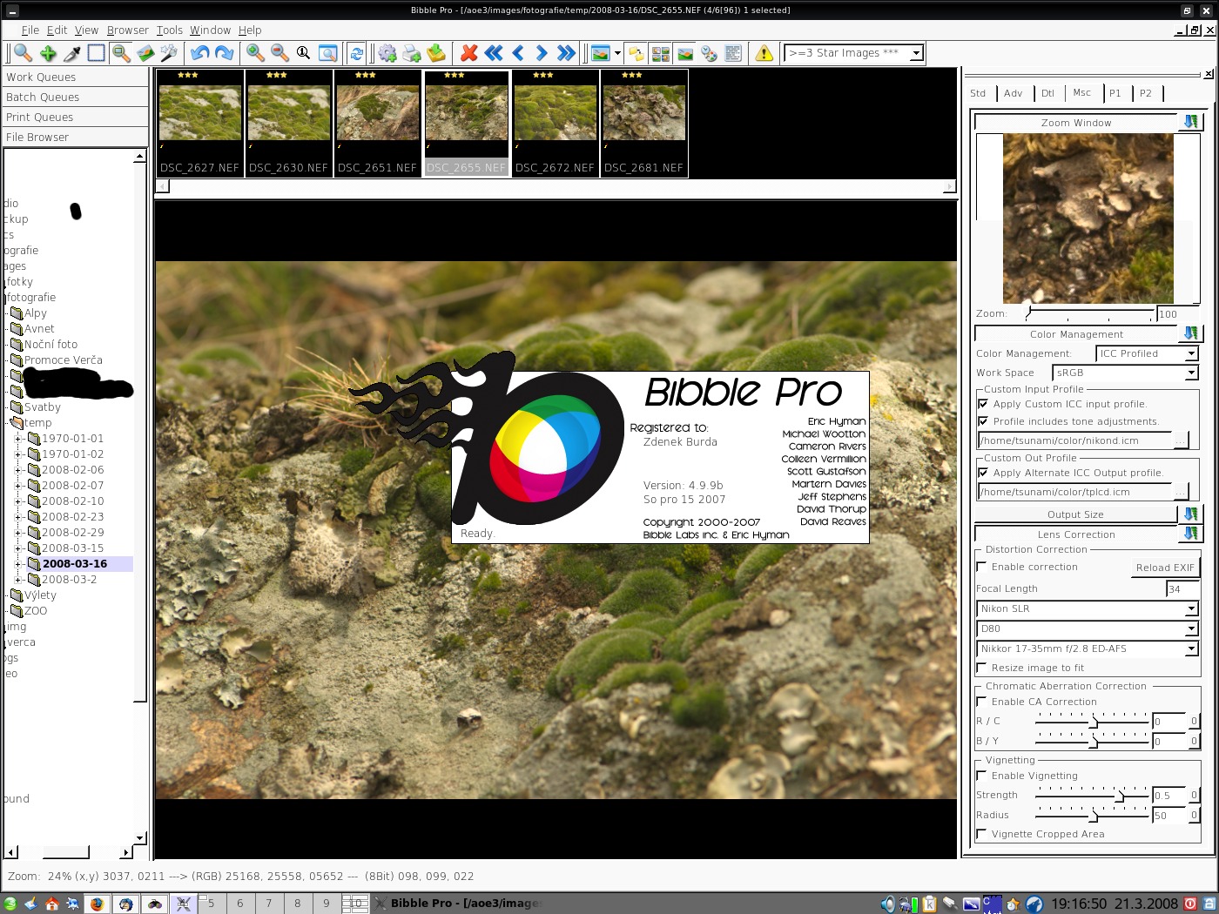
Task: Go to previous image single-left arrow
Action: point(518,53)
